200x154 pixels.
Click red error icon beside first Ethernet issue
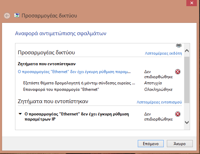(x=178, y=72)
